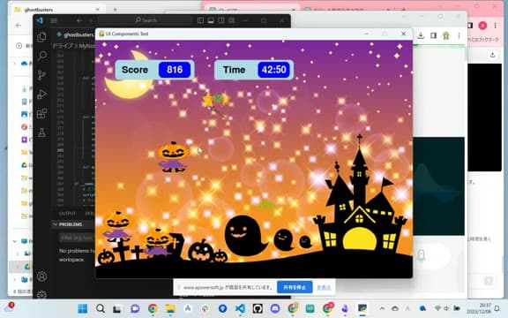Click the Score 816 display

(155, 70)
